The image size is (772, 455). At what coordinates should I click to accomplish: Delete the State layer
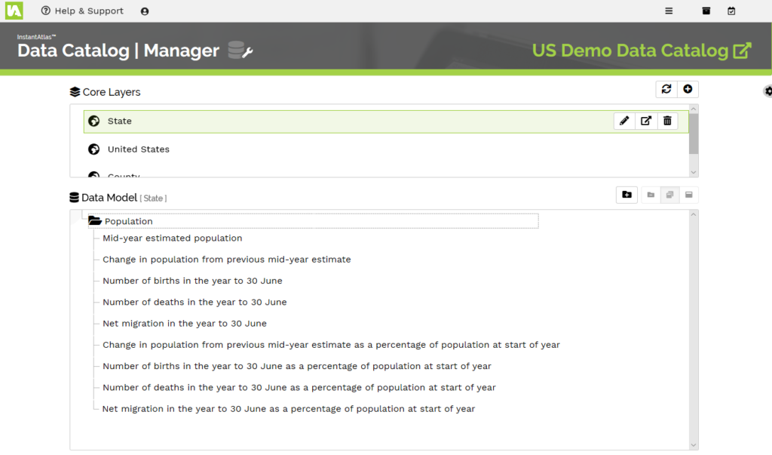click(667, 121)
